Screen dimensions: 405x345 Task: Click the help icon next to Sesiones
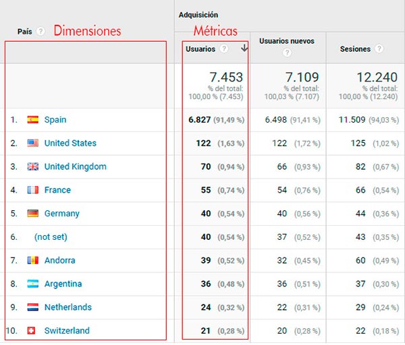[379, 49]
